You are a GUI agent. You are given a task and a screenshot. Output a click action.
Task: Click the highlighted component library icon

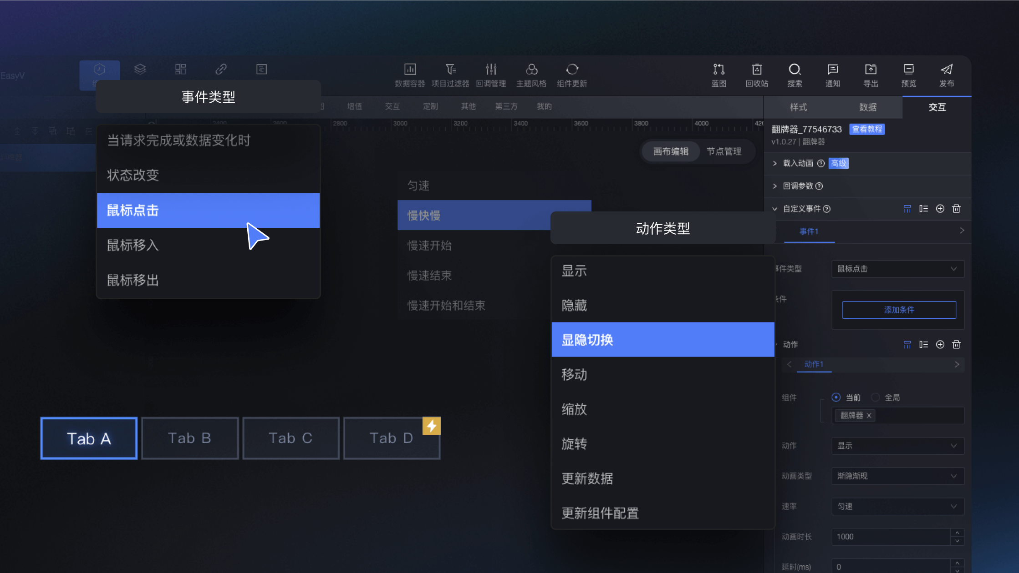tap(100, 69)
